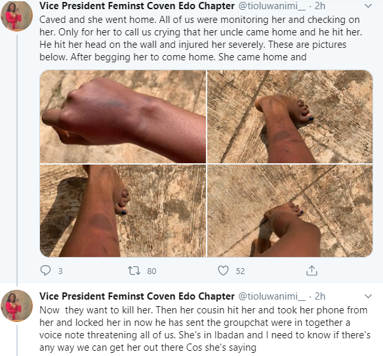Image resolution: width=383 pixels, height=356 pixels.
Task: Open second tweet text about Ibadan
Action: pyautogui.click(x=205, y=328)
